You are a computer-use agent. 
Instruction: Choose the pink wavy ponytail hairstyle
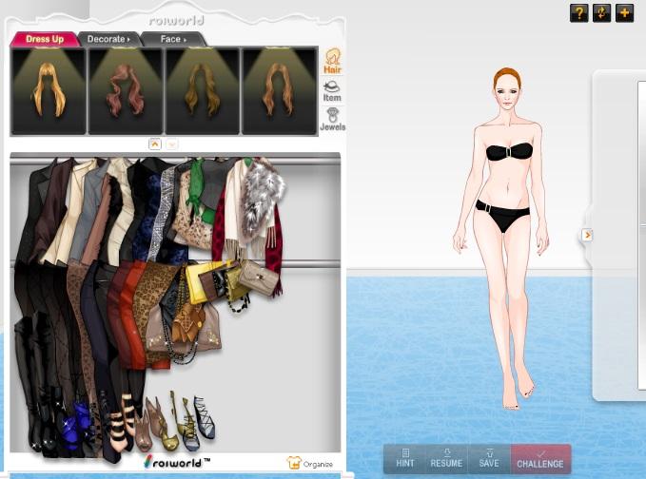[125, 91]
